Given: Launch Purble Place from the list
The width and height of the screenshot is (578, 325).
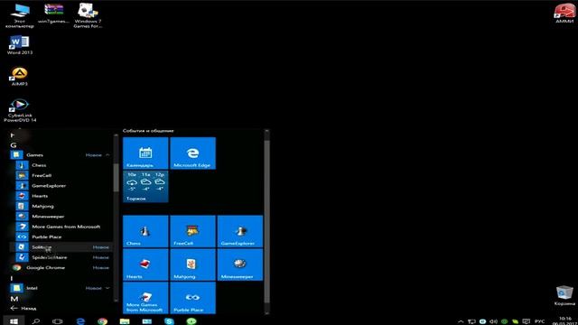Looking at the screenshot, I should pos(61,237).
